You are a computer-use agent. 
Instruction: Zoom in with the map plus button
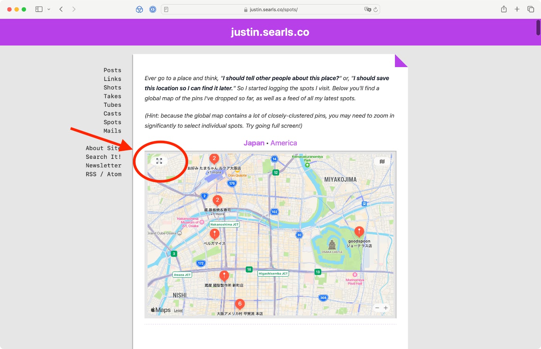click(386, 308)
